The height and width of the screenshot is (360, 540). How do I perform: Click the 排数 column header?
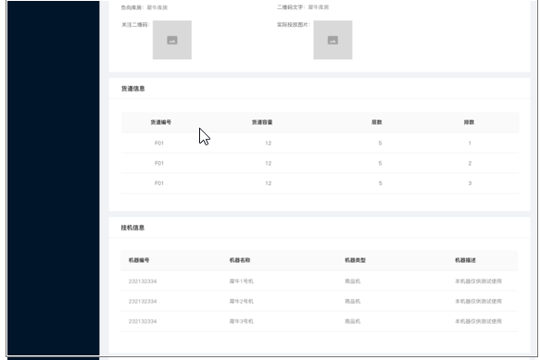tap(469, 122)
